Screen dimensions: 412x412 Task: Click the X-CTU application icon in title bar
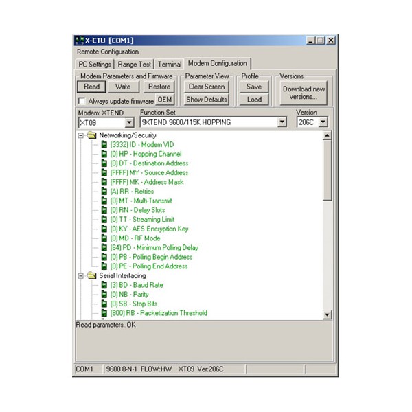point(80,41)
